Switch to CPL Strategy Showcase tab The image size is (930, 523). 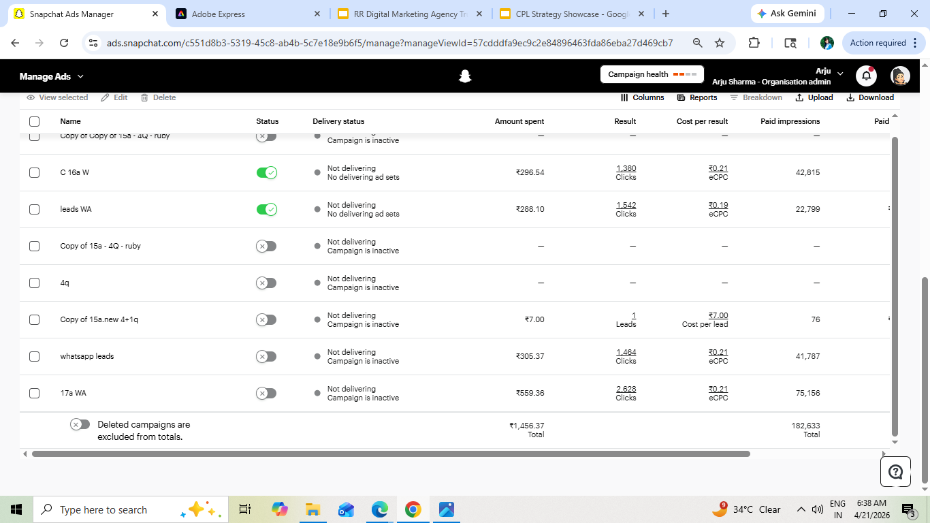coord(573,14)
